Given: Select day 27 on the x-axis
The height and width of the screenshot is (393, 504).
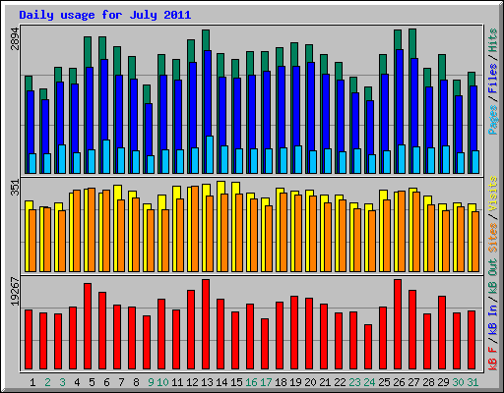Looking at the screenshot, I should (x=413, y=382).
